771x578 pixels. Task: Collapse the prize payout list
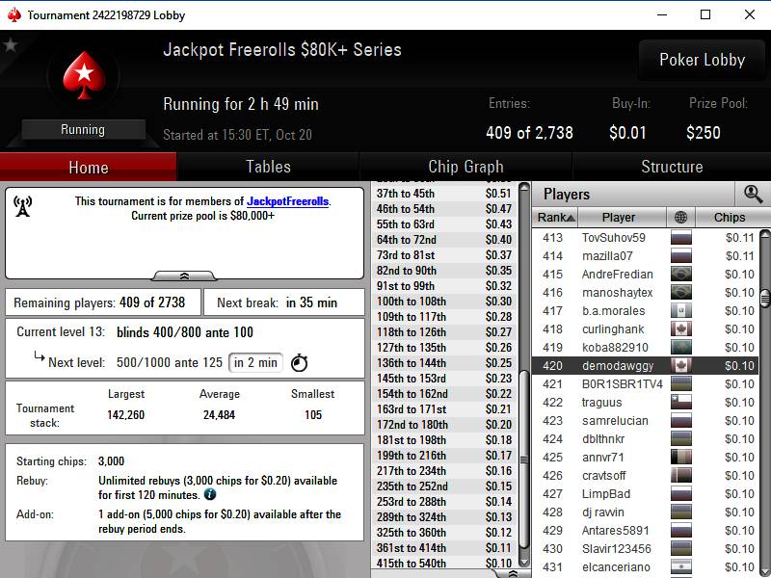(513, 573)
